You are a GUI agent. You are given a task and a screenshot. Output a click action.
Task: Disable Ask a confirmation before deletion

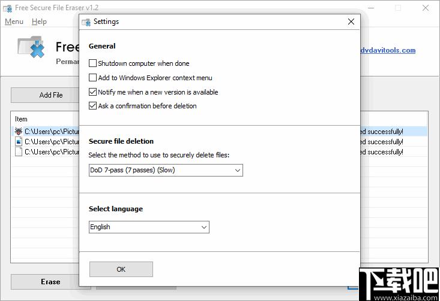[x=92, y=106]
